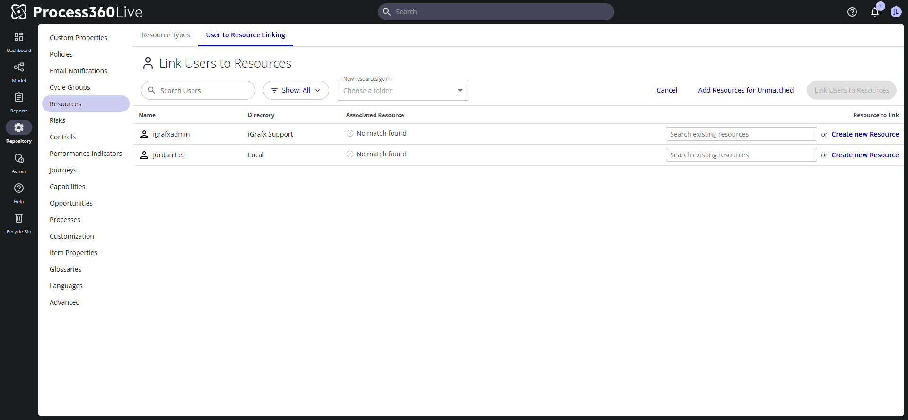Open Risks menu item
This screenshot has height=420, width=908.
(57, 120)
